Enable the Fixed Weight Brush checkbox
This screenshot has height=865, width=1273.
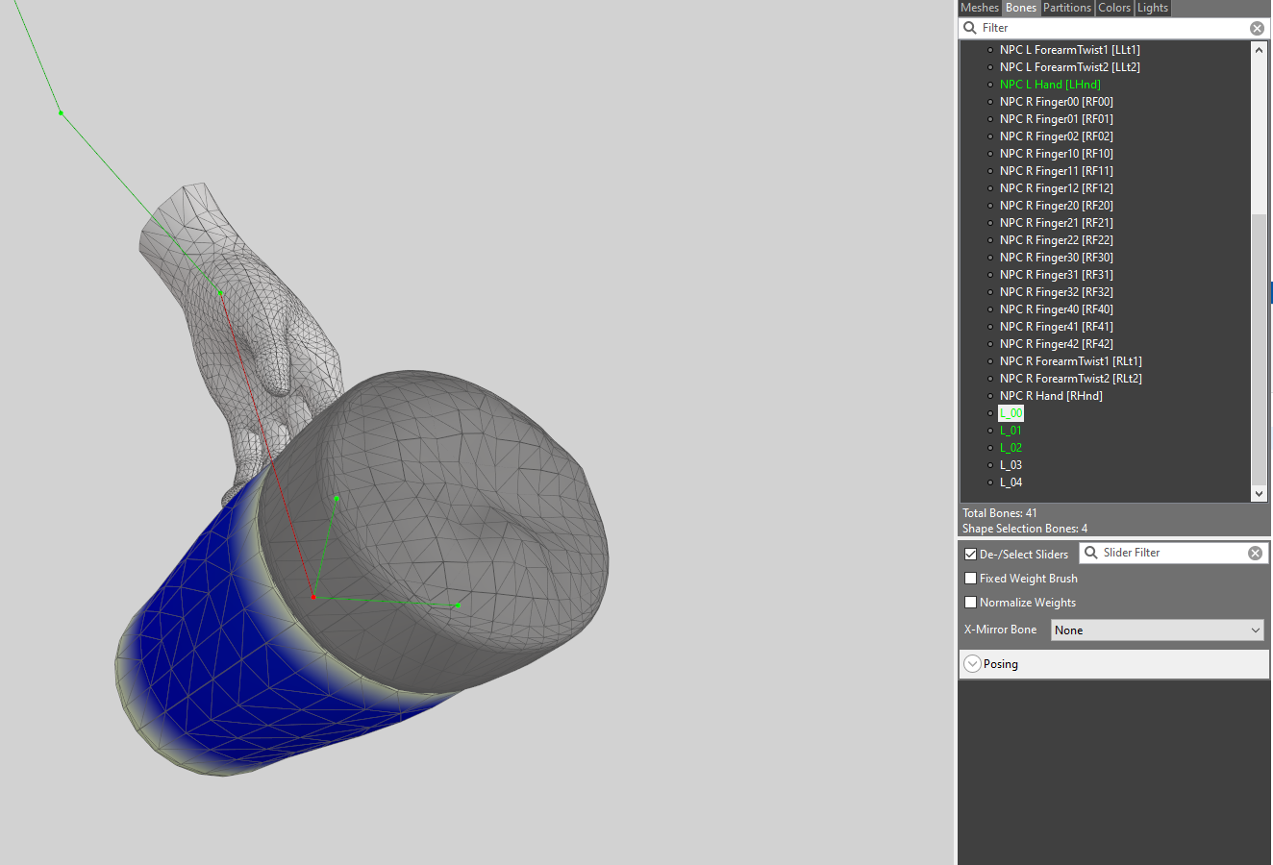971,579
